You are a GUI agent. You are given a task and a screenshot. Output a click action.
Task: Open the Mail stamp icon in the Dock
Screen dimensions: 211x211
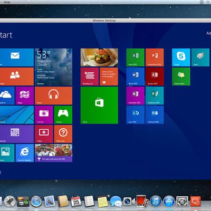point(50,202)
